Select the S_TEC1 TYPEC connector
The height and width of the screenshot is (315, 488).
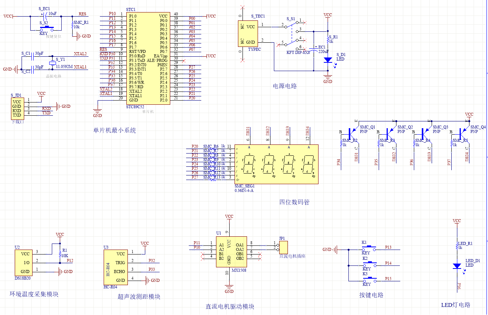(247, 34)
